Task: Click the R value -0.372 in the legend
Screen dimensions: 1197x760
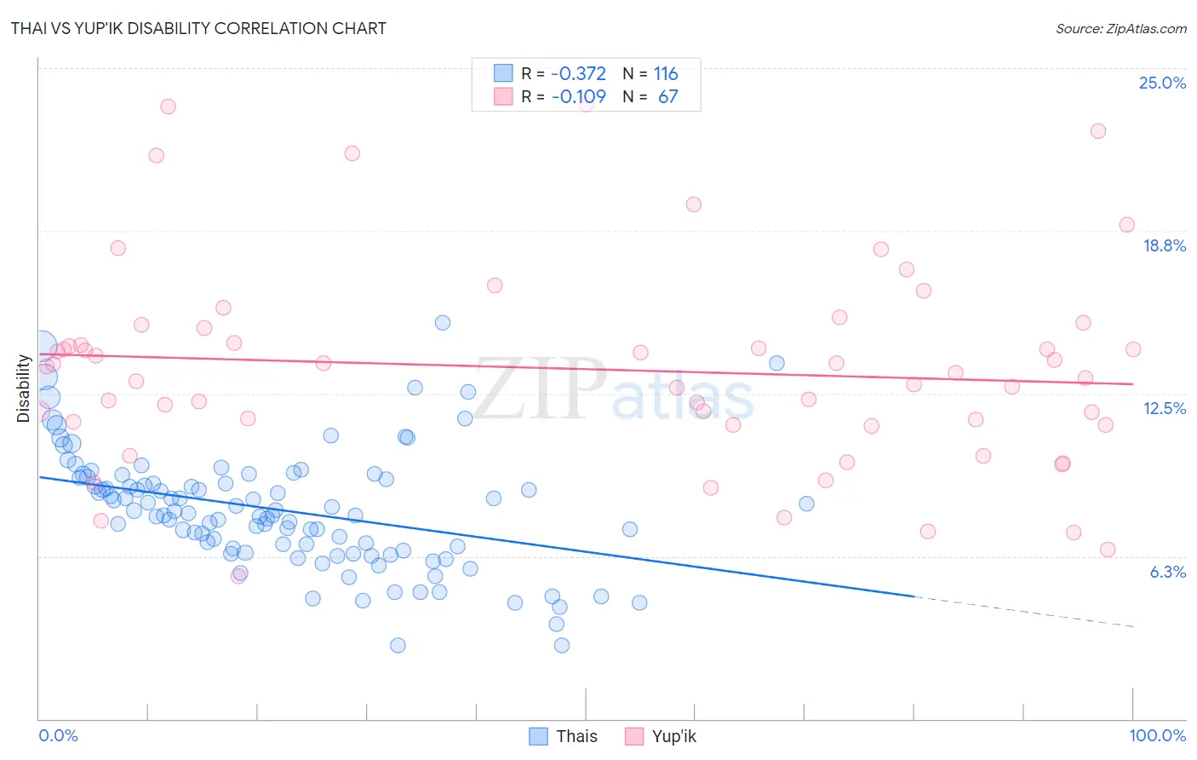Action: tap(578, 73)
